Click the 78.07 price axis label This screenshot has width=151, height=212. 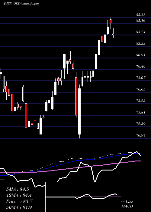click(x=141, y=78)
